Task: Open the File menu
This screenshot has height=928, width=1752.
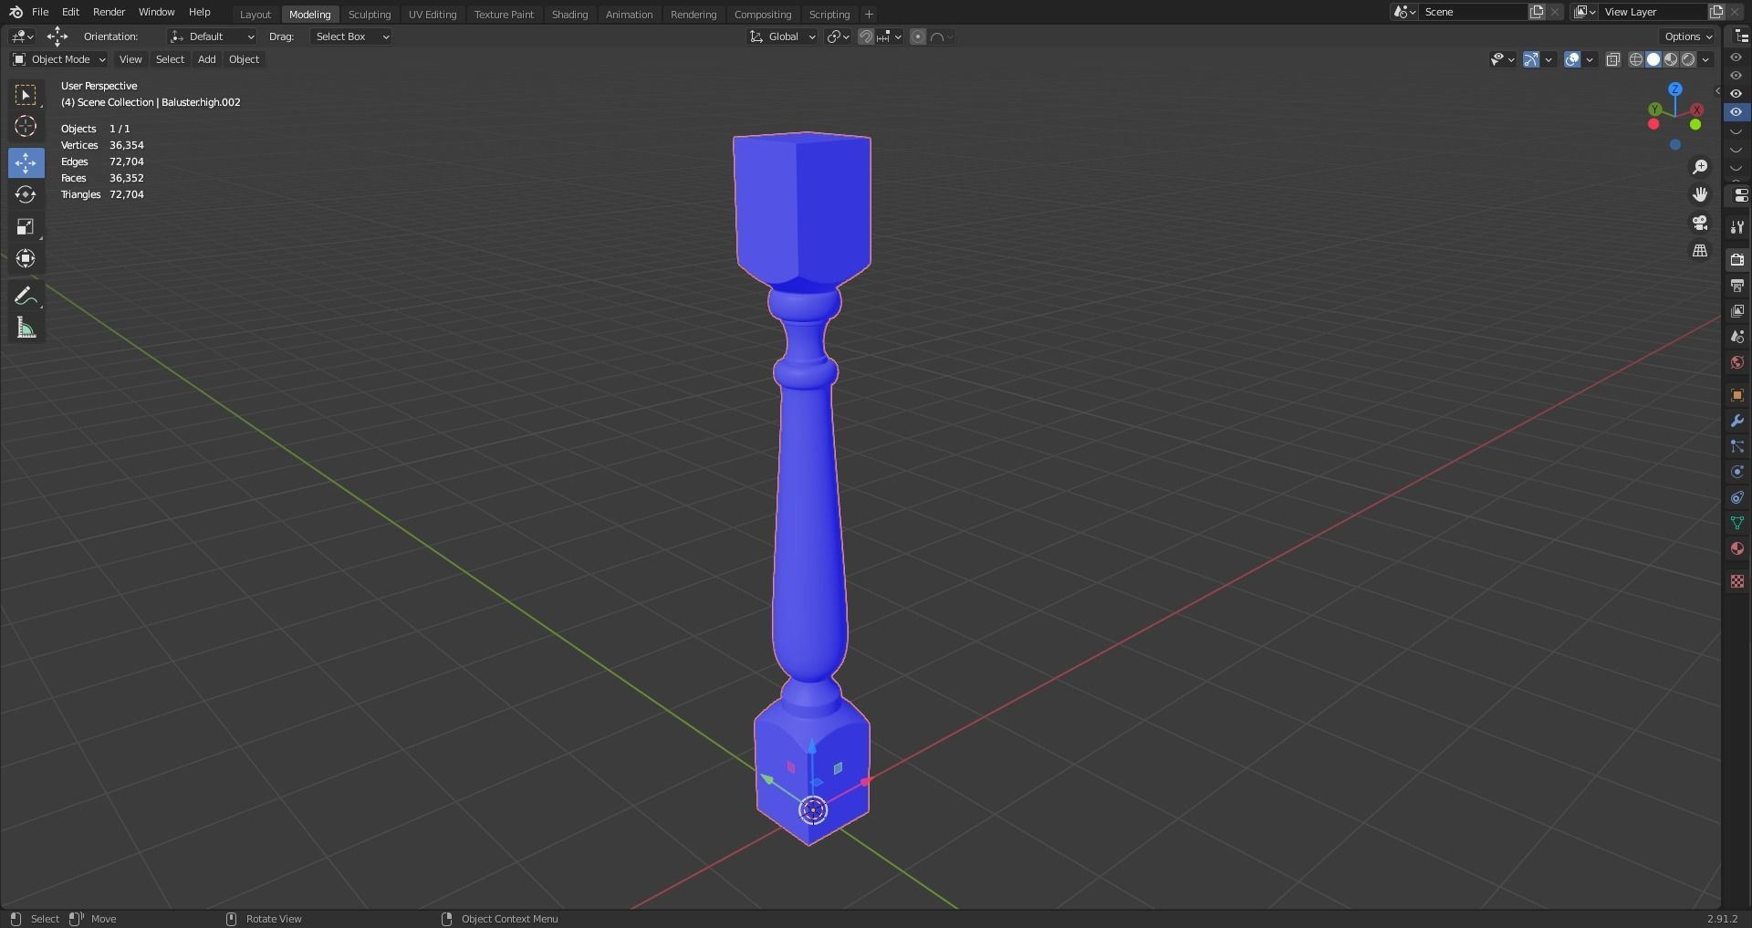Action: pyautogui.click(x=40, y=12)
